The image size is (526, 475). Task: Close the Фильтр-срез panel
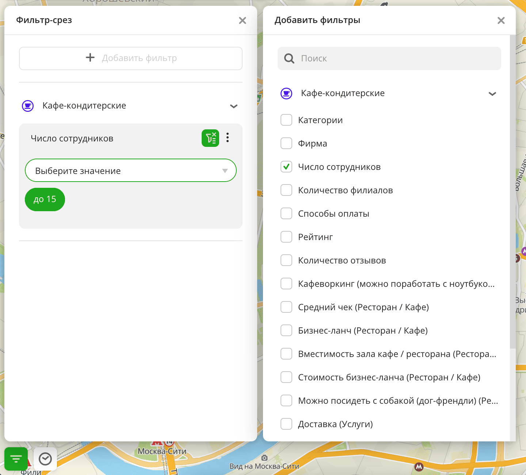[x=242, y=20]
